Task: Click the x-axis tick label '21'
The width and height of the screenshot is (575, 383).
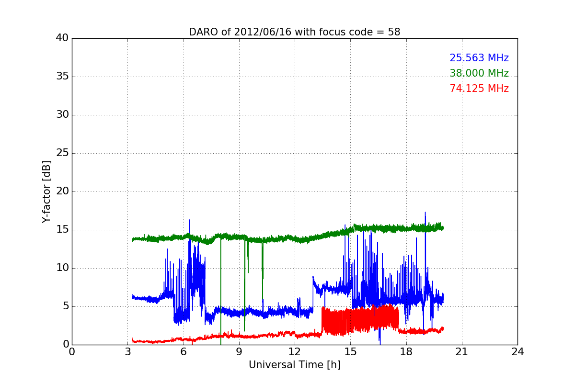Action: tap(462, 352)
